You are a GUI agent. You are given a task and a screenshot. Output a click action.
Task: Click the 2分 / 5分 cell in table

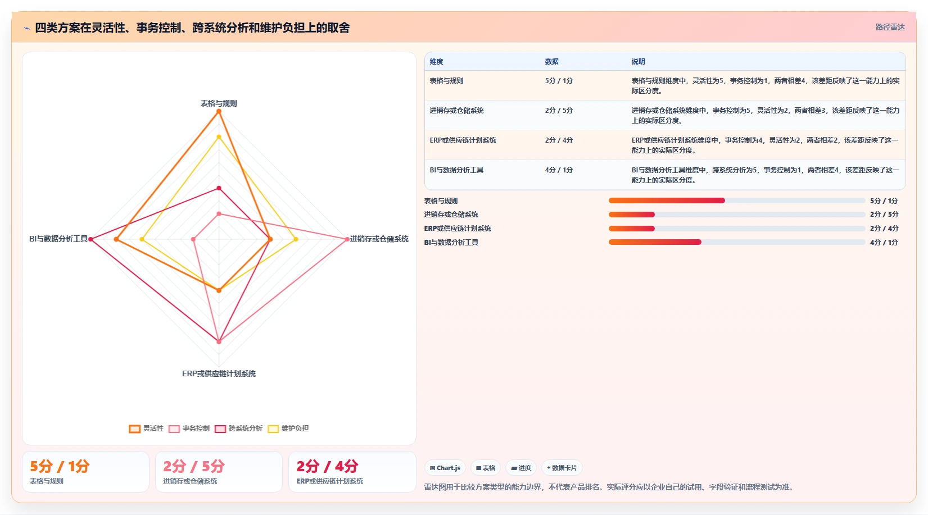click(559, 111)
